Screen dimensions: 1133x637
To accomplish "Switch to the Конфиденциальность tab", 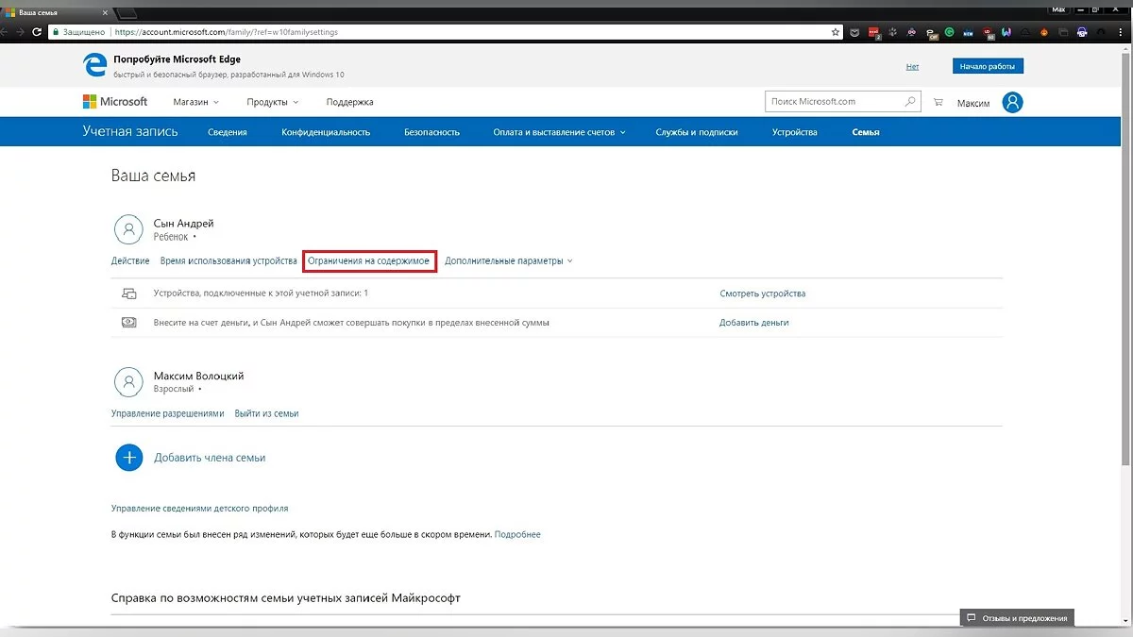I will coord(326,132).
